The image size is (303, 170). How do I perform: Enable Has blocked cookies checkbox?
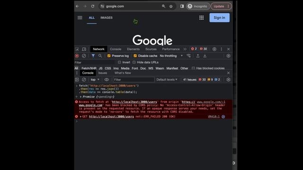(193, 68)
